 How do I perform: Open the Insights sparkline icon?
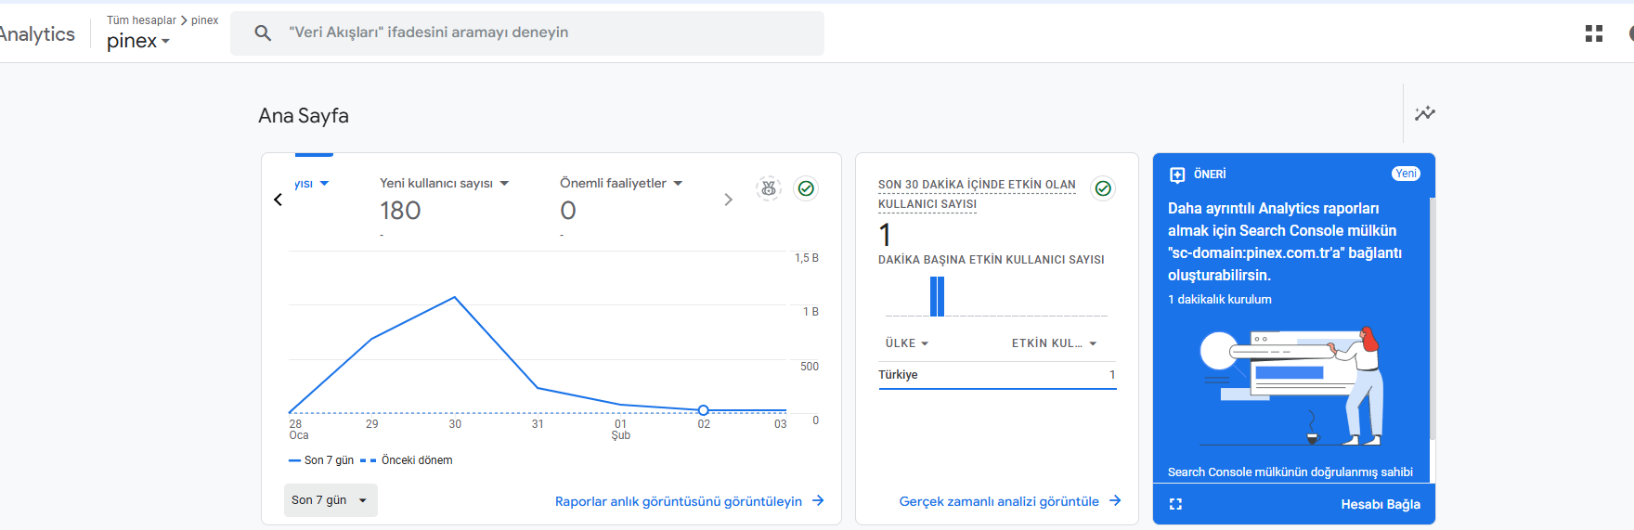coord(1425,113)
